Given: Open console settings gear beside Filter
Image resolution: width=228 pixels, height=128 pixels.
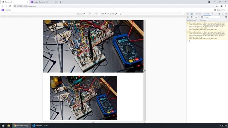Looking at the screenshot, I should pyautogui.click(x=226, y=17).
